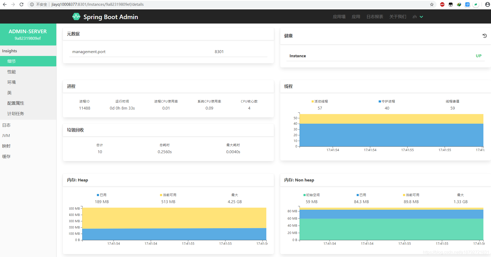Click the uptime value 0d 0h 8m 33s
This screenshot has height=257, width=491.
(x=122, y=108)
